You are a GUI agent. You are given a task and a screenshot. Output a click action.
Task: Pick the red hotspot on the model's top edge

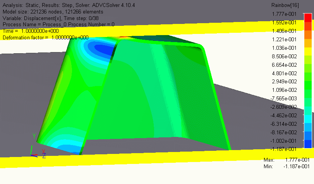tap(125, 37)
